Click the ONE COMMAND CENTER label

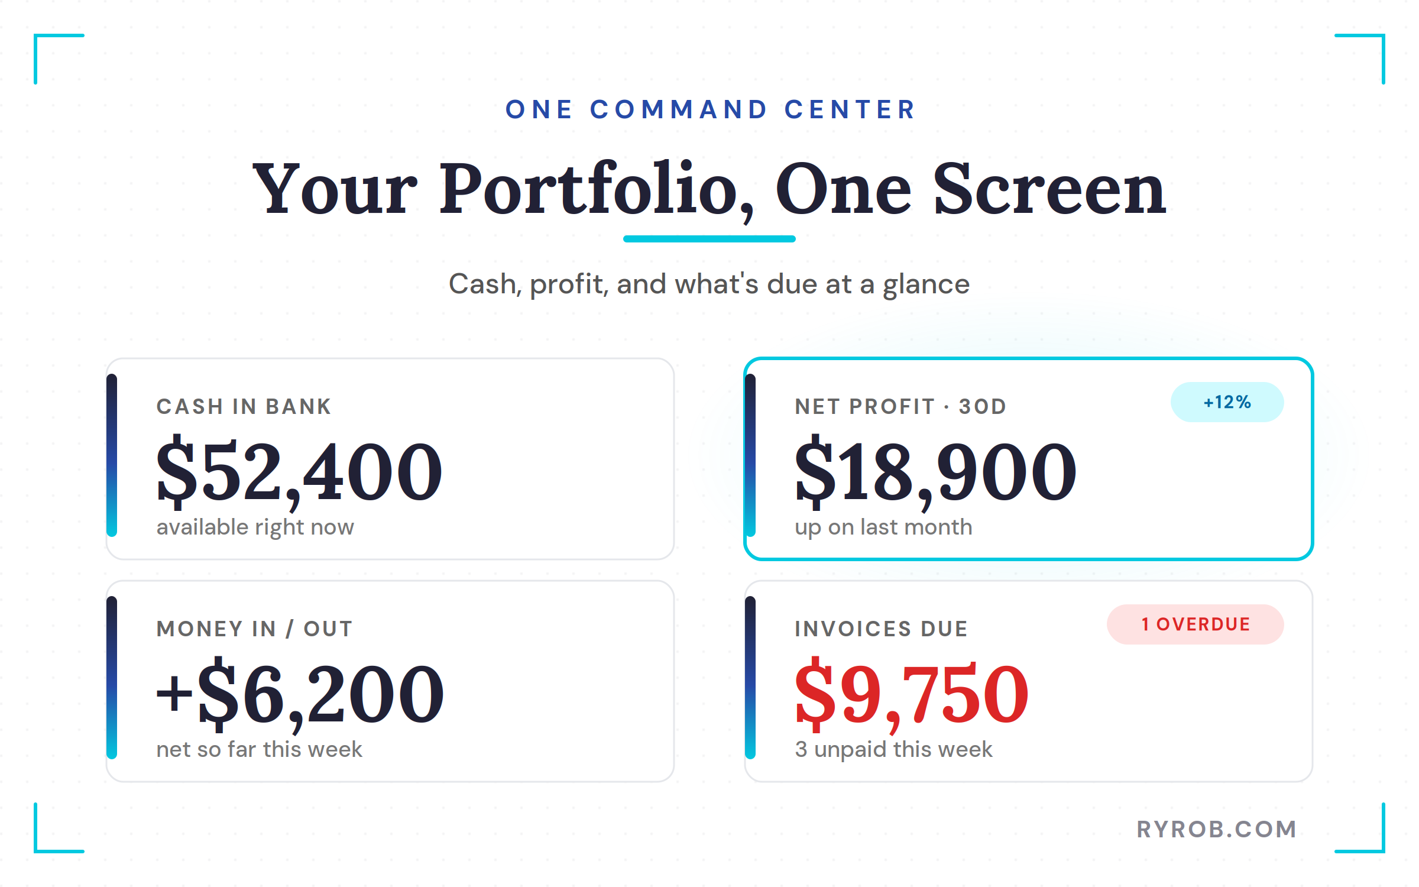coord(710,109)
